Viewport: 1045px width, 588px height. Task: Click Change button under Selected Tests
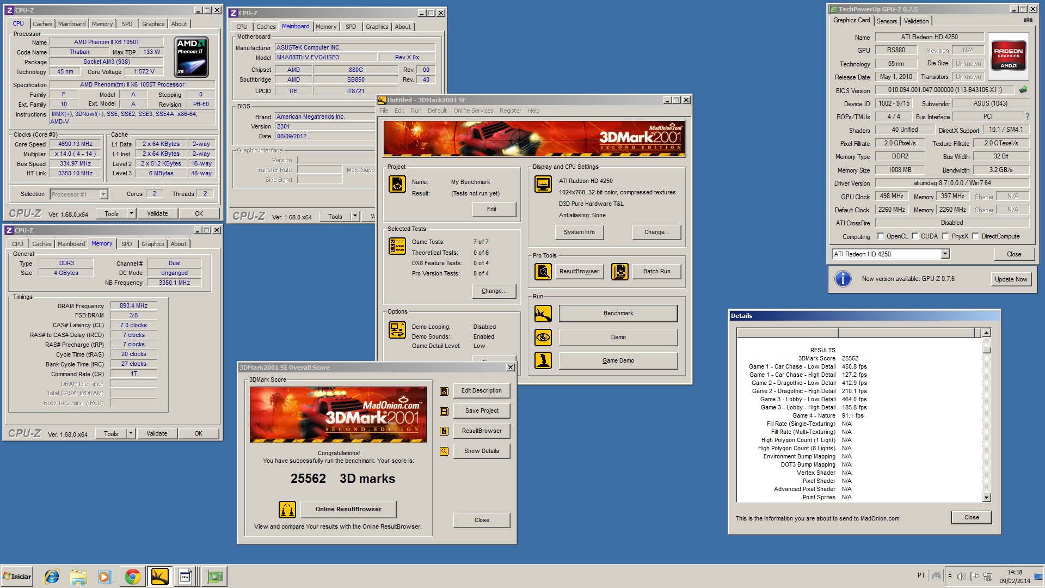[x=494, y=291]
